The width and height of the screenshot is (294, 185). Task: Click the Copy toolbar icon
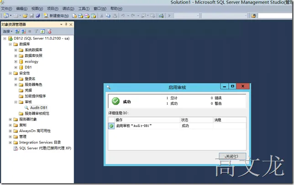108,16
